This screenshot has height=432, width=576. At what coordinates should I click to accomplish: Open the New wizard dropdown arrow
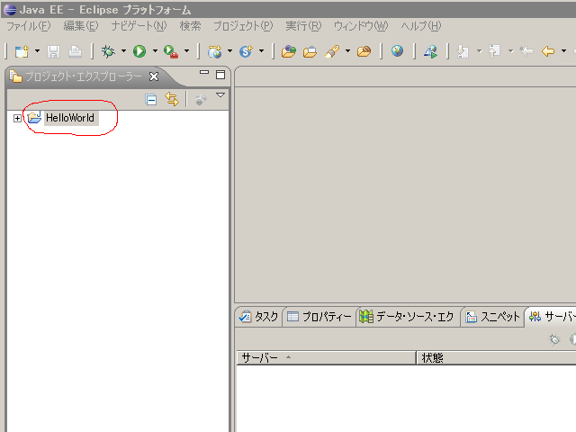point(37,51)
